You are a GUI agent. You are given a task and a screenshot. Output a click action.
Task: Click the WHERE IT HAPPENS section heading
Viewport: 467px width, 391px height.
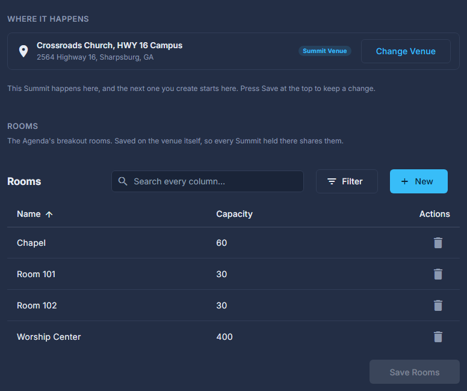[x=48, y=19]
